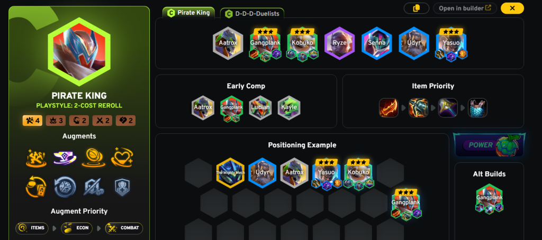Click the red flaming sword item in Item Priority
Screen dimensions: 542x240
pyautogui.click(x=389, y=108)
